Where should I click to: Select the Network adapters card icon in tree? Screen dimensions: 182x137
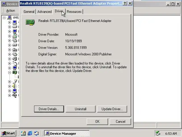pos(15,72)
